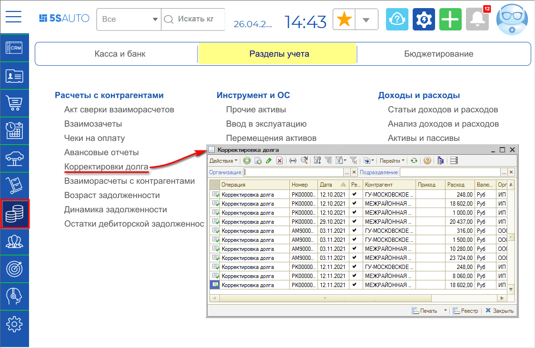Open the Перейти dropdown menu
Screen dimensions: 535x348
[x=393, y=161]
